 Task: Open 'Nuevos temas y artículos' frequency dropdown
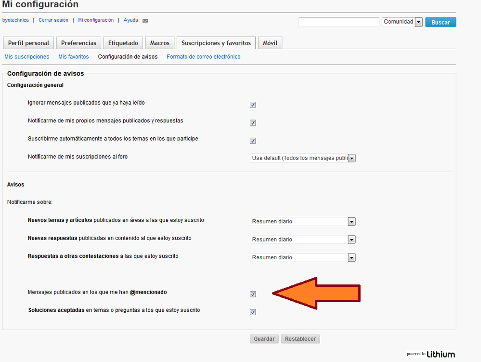[x=303, y=222]
